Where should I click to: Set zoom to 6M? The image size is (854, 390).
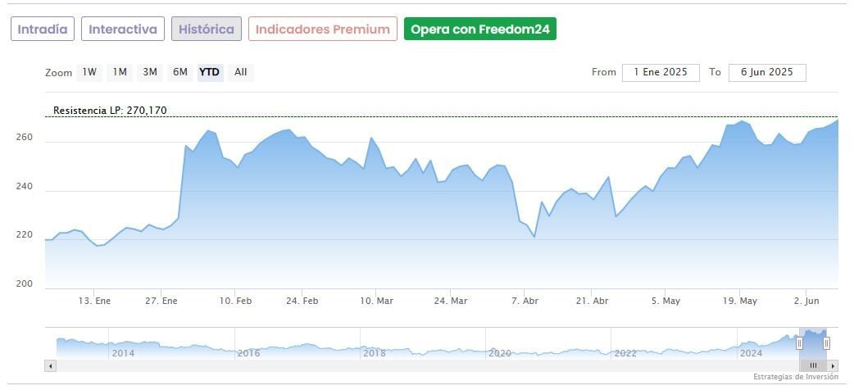point(180,72)
